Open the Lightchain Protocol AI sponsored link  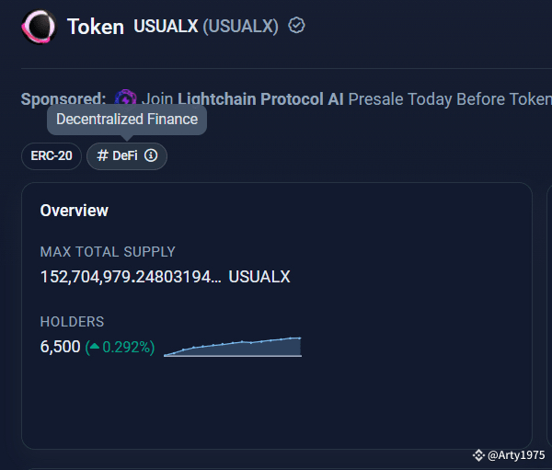(260, 98)
